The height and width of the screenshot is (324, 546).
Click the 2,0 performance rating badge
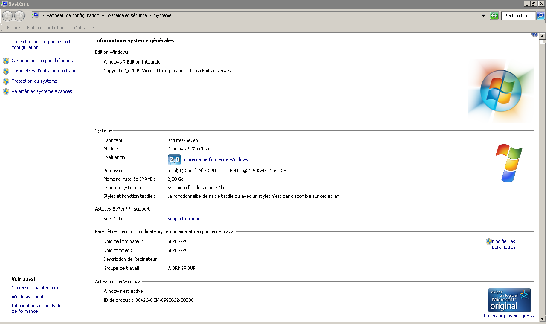point(174,159)
